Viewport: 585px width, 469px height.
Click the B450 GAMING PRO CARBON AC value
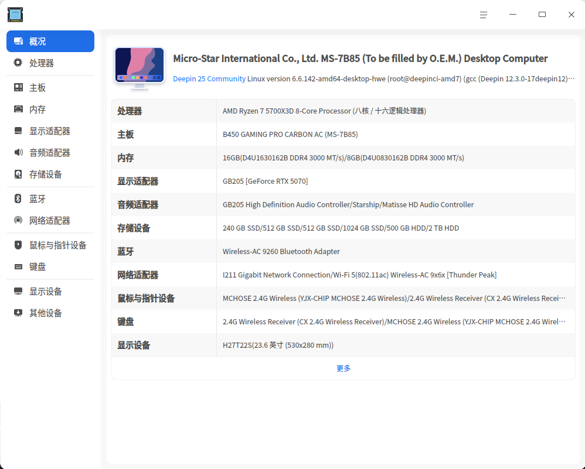[x=290, y=134]
